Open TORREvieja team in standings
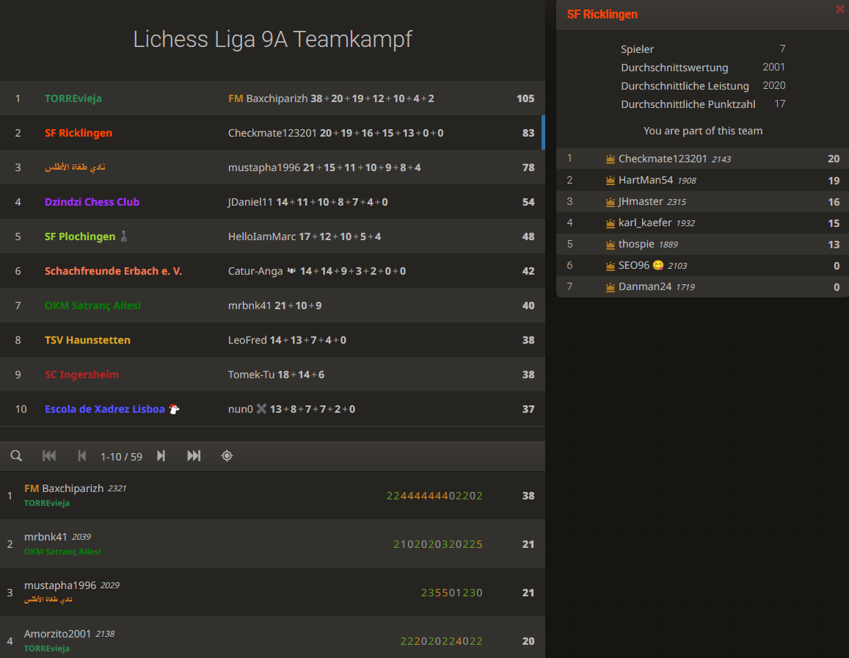 pos(73,98)
